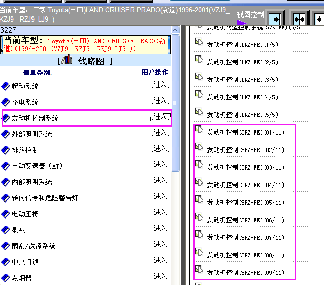
Task: Click the diagram icon for 发动机控制(3RZ-FE) (08/11)
Action: [199, 252]
